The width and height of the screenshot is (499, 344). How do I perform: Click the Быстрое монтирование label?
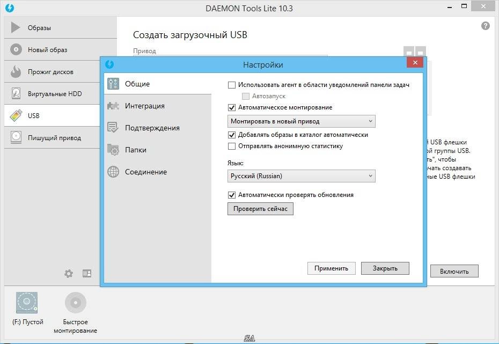coord(76,326)
